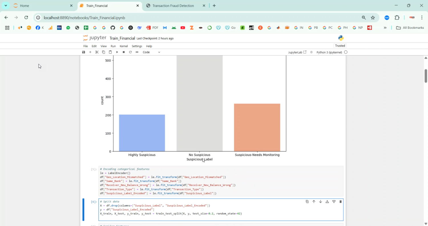Duplicate the active cell using its toolbar icon
Image resolution: width=428 pixels, height=226 pixels.
[307, 202]
